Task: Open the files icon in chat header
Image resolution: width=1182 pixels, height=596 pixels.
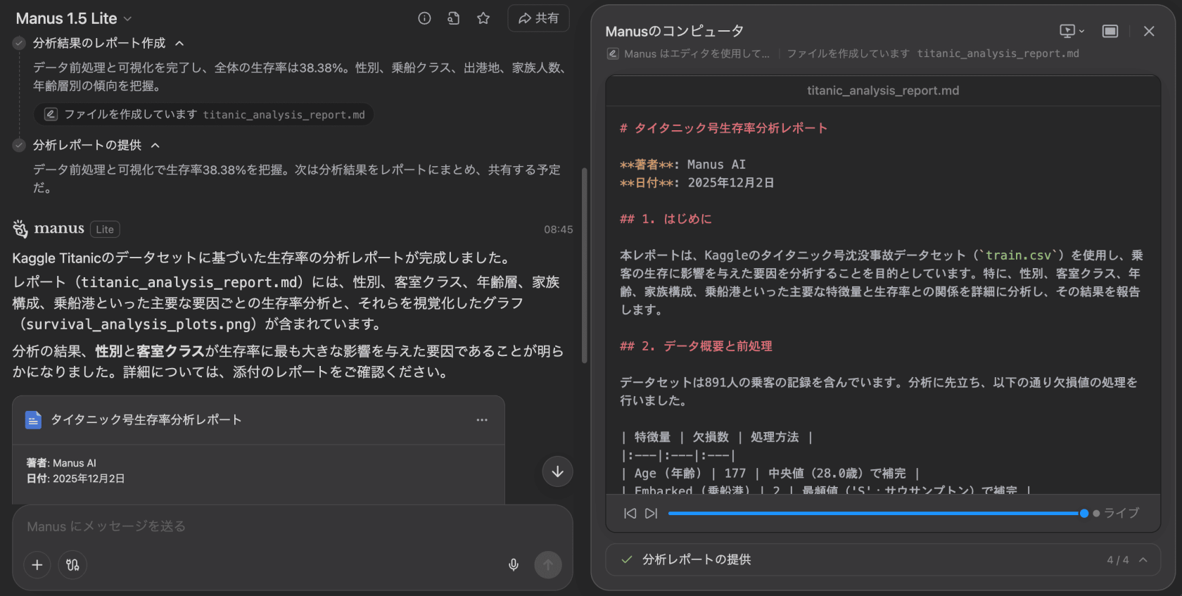Action: tap(454, 18)
